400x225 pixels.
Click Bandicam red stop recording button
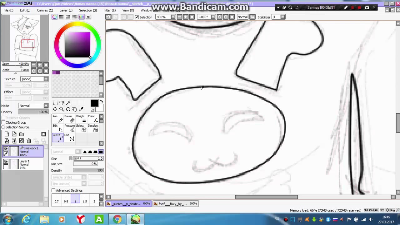(x=359, y=7)
